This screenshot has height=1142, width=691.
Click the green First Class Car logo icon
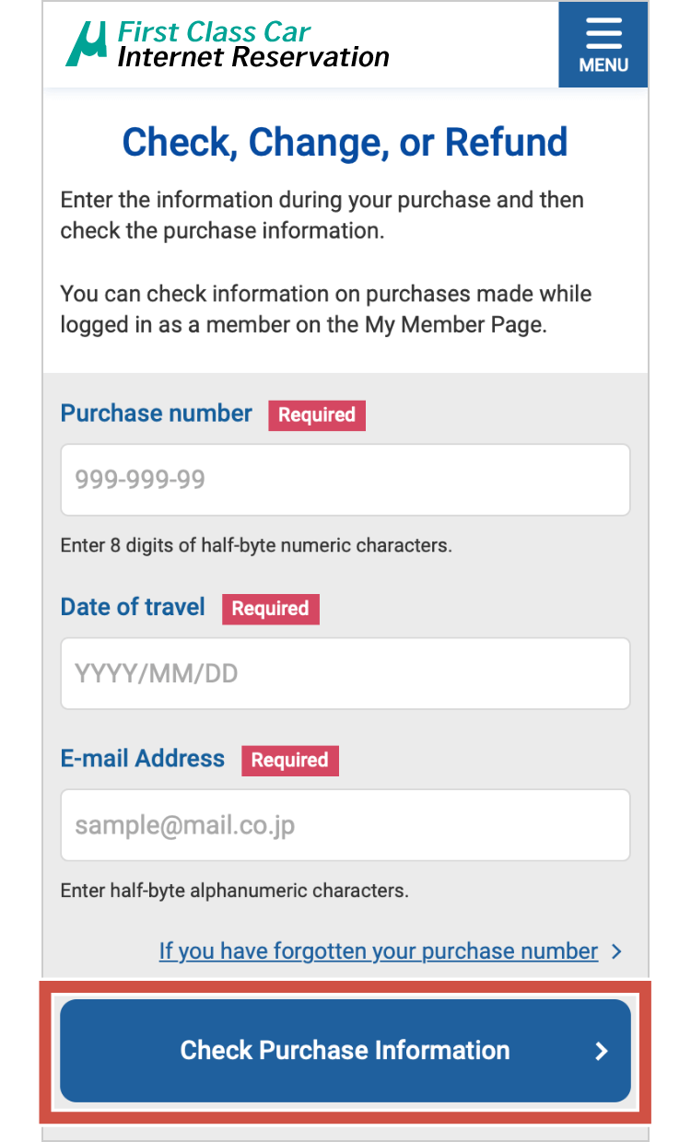click(88, 43)
